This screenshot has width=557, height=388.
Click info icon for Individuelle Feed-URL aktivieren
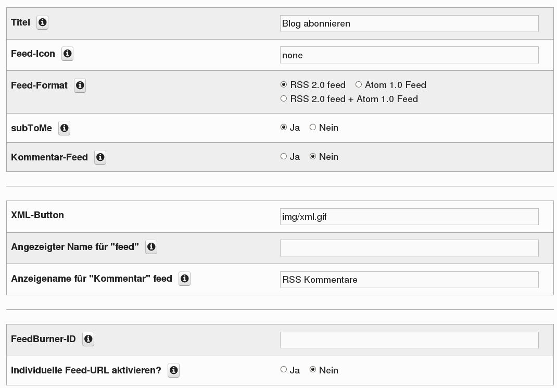pyautogui.click(x=174, y=370)
